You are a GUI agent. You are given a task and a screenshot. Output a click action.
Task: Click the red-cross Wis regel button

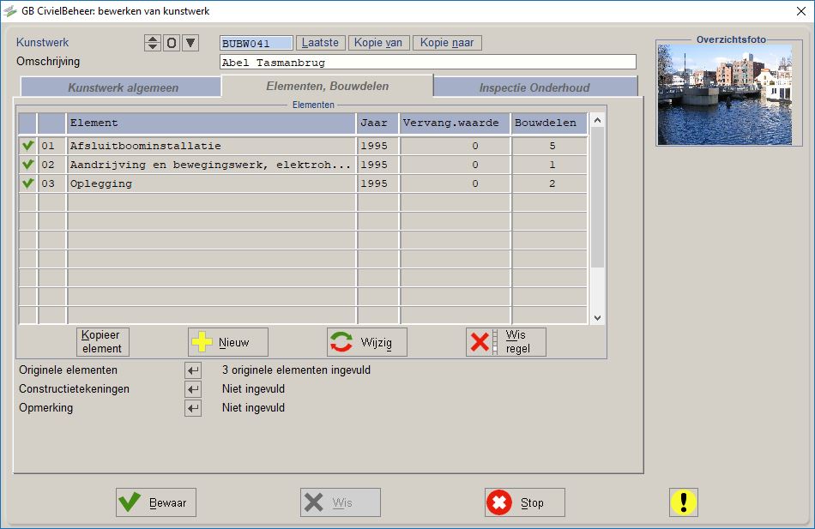click(506, 342)
